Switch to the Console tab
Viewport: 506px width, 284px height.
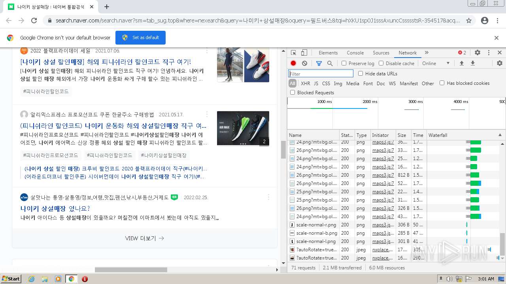click(355, 53)
